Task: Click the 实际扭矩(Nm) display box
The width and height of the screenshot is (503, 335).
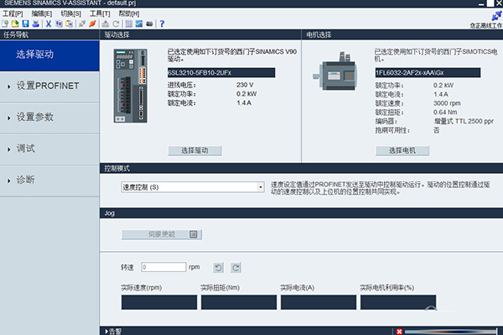Action: coord(239,302)
